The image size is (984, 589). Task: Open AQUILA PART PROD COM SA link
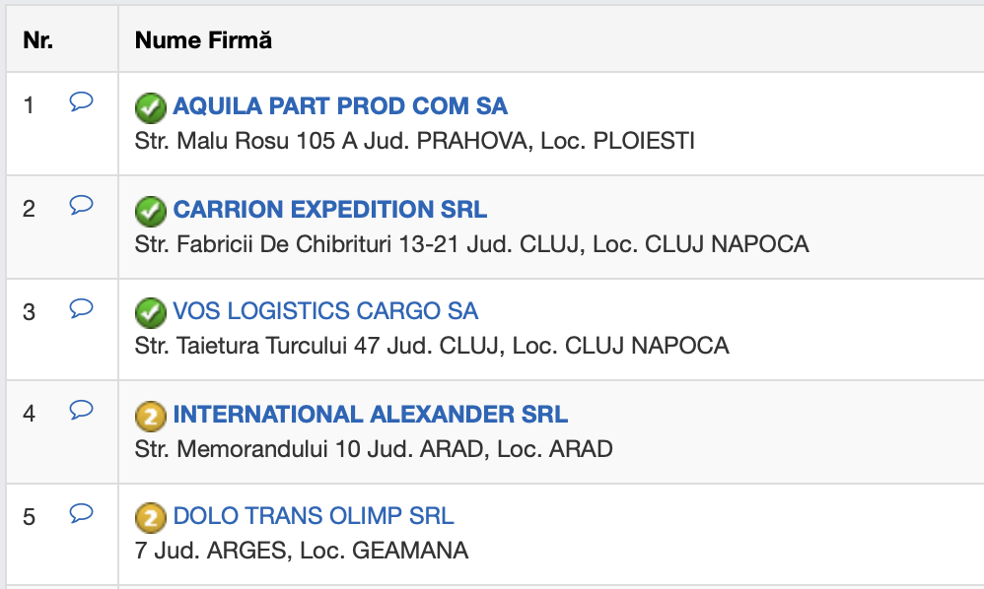(340, 106)
